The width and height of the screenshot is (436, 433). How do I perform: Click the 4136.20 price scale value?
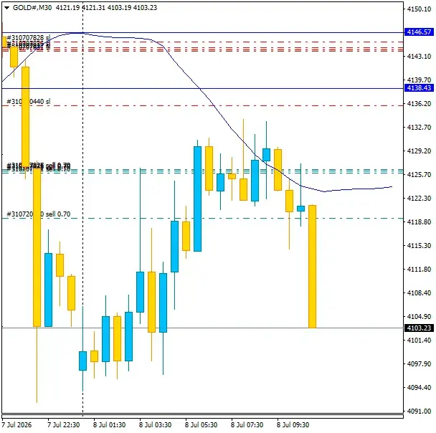tap(419, 104)
